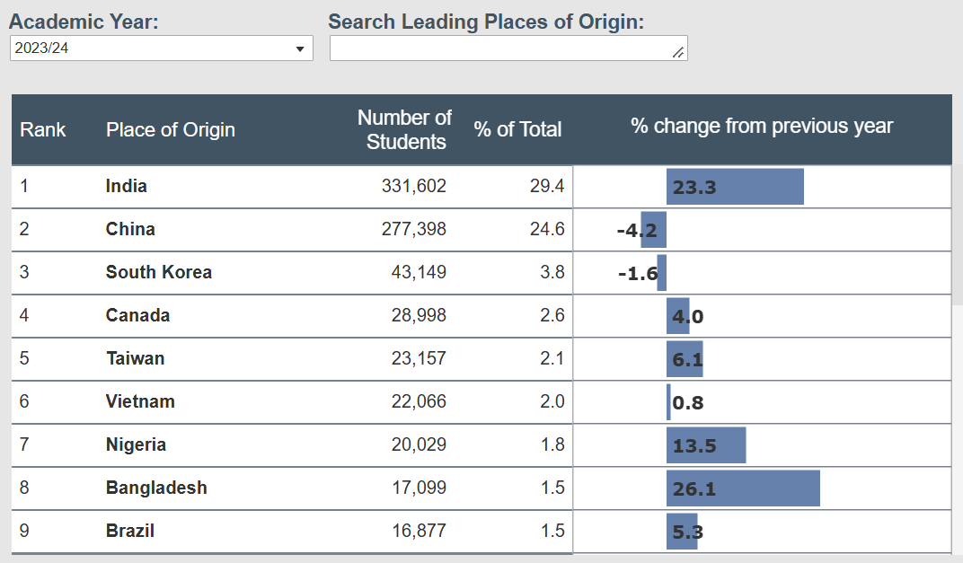Sort by the Rank column header
Image resolution: width=963 pixels, height=563 pixels.
[43, 129]
